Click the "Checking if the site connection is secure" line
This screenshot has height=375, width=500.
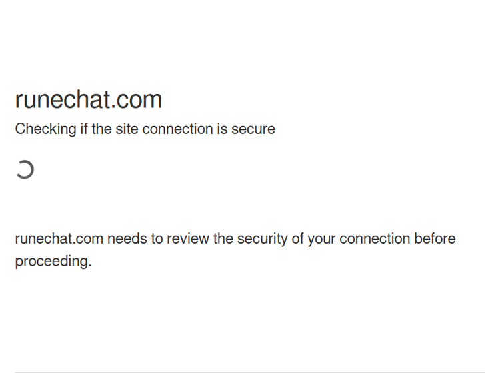pos(145,129)
